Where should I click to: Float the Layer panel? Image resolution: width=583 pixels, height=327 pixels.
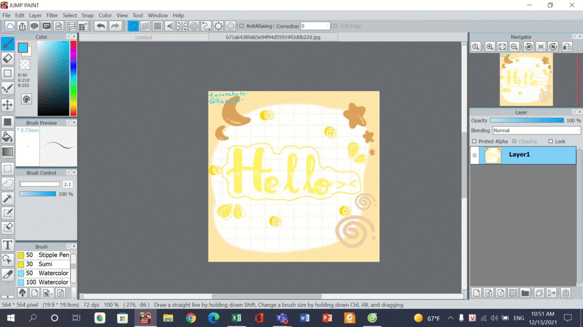pos(574,112)
